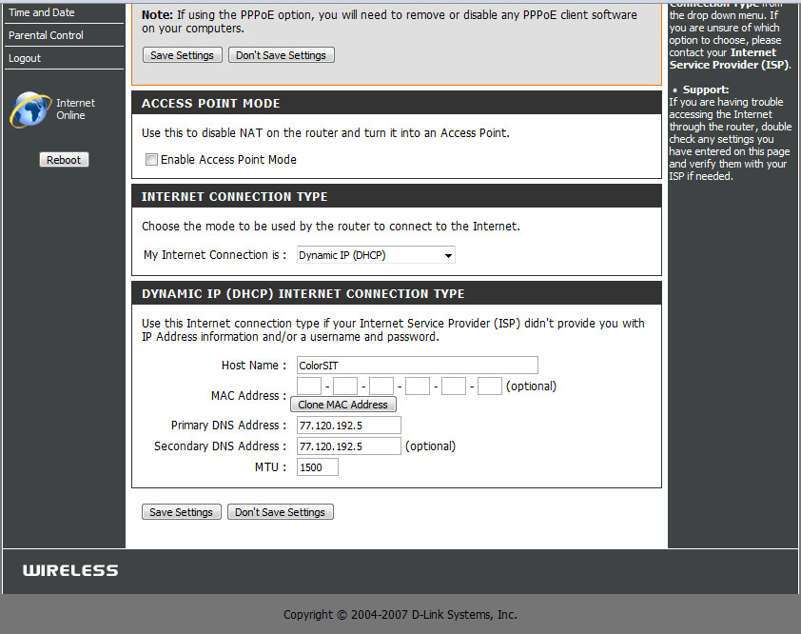
Task: Click Save Settings below the MTU field
Action: [181, 512]
